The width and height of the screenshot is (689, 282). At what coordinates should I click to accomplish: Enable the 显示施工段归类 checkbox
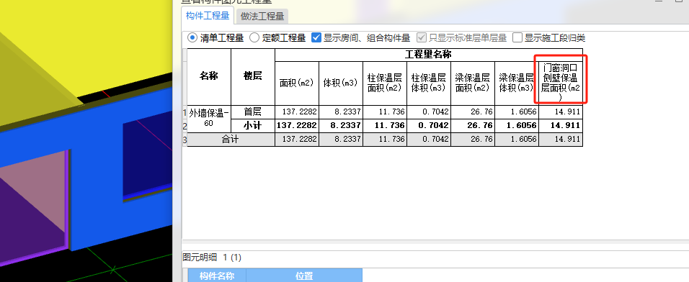click(517, 37)
